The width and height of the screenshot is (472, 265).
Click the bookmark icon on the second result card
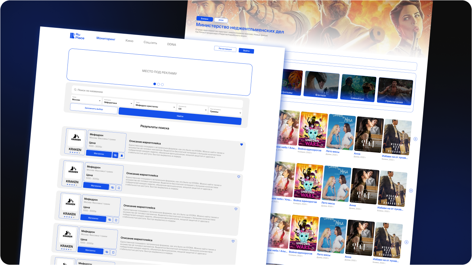[x=119, y=188]
